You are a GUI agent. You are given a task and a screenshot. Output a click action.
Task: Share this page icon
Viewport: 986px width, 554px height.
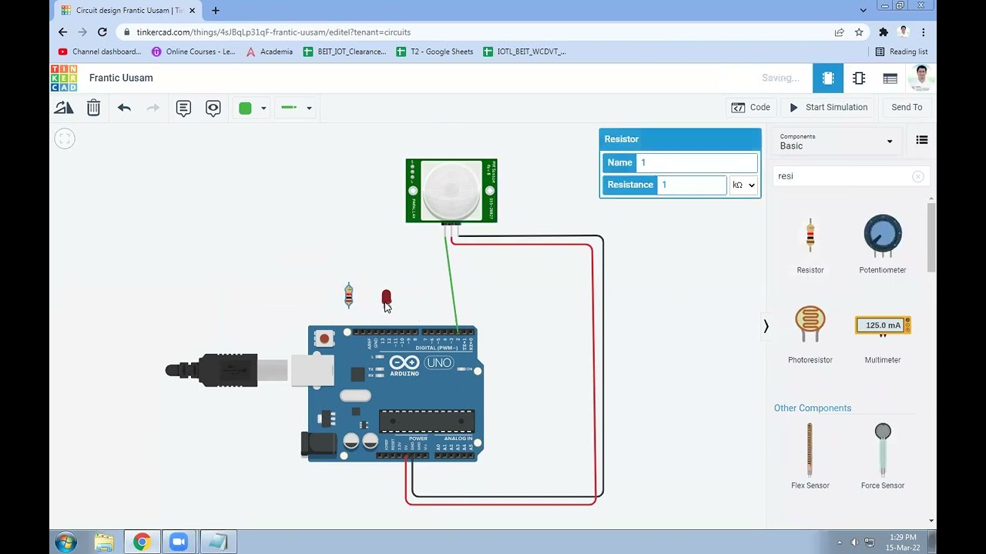[x=839, y=32]
